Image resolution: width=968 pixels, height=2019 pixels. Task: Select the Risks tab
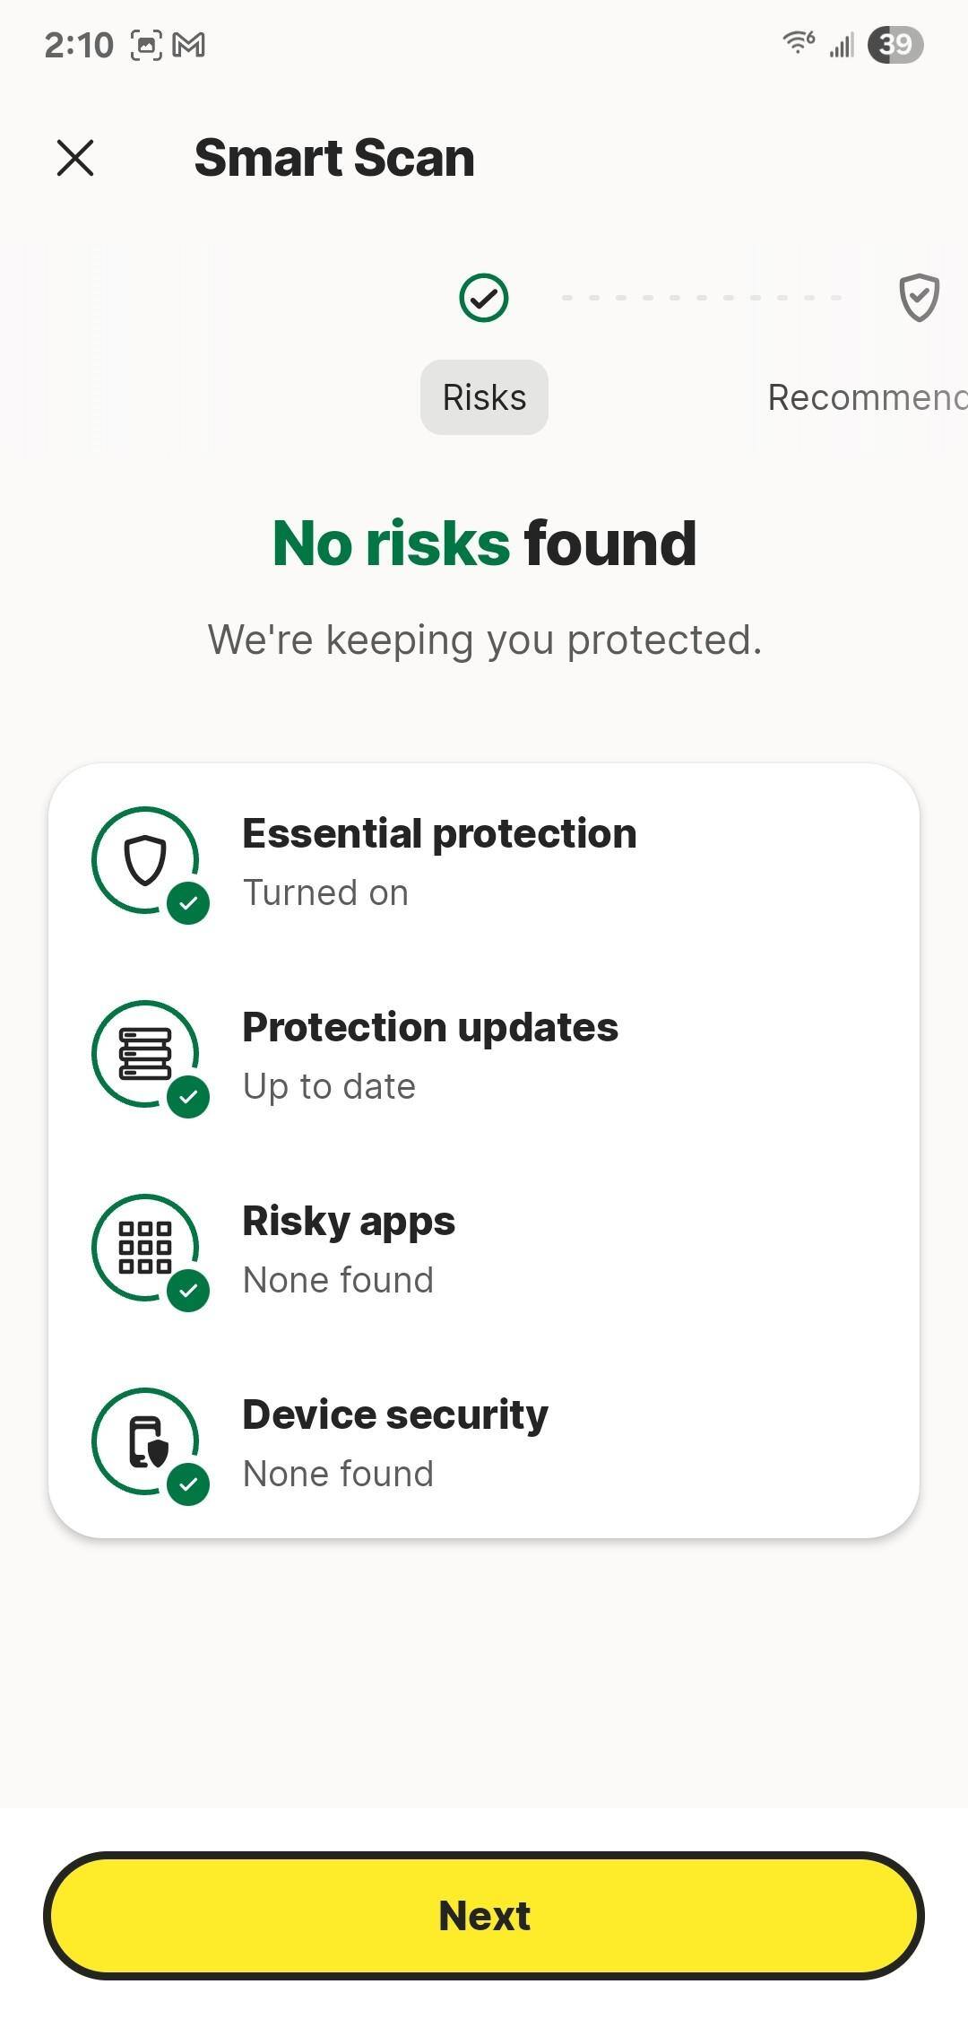[x=484, y=397]
